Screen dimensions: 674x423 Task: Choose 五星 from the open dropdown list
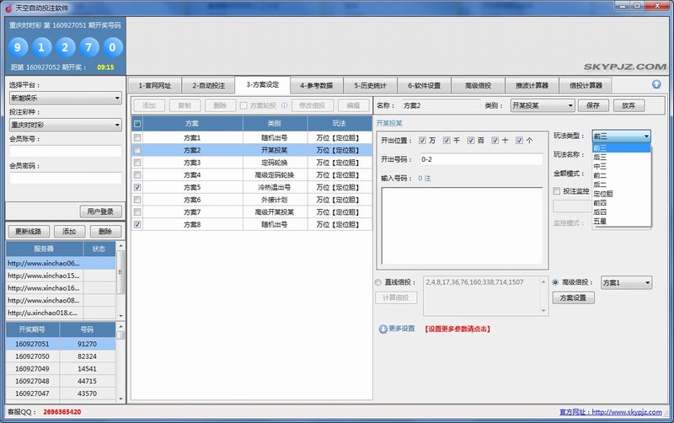(600, 222)
